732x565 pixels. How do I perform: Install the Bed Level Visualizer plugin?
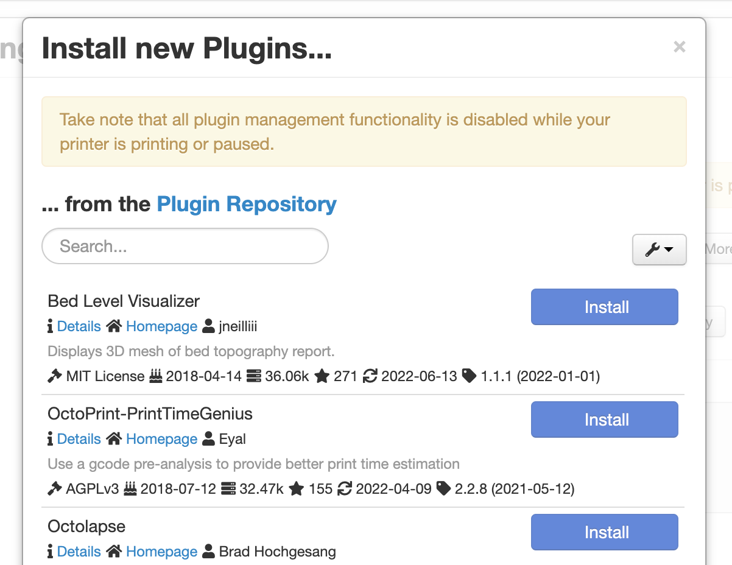[x=604, y=307]
